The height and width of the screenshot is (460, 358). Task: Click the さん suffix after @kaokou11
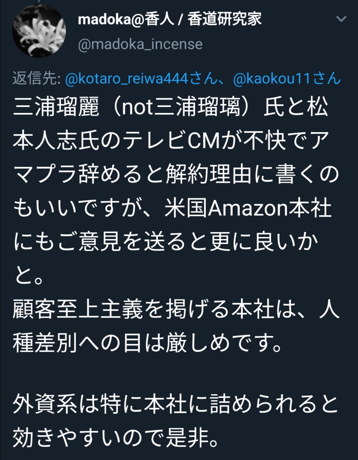click(327, 79)
